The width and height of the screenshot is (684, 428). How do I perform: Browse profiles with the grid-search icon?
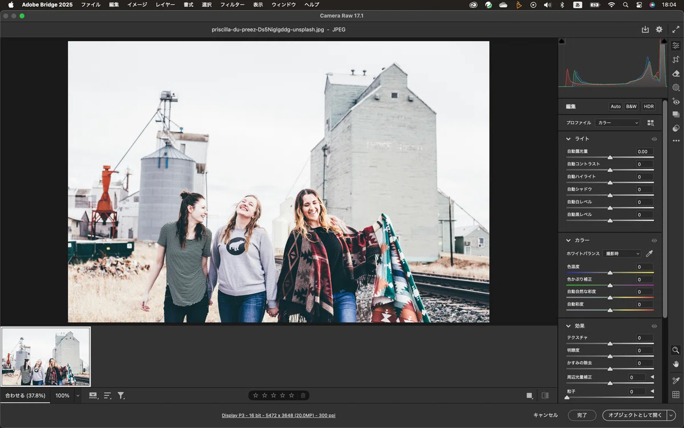(650, 123)
